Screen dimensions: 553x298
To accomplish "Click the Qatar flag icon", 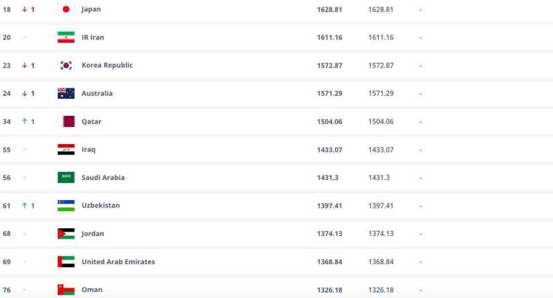I will coord(66,121).
